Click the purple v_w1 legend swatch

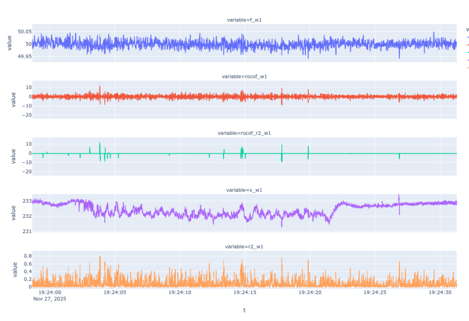pyautogui.click(x=467, y=60)
